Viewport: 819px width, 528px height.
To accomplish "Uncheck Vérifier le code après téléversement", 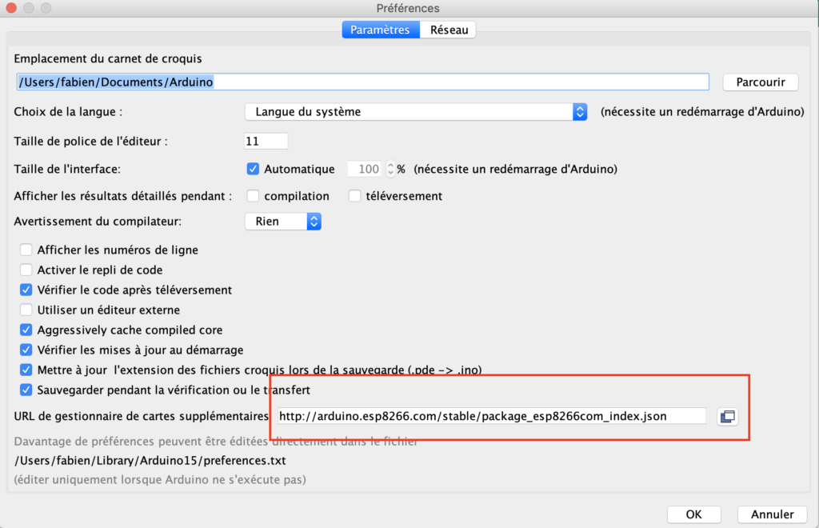I will 26,290.
